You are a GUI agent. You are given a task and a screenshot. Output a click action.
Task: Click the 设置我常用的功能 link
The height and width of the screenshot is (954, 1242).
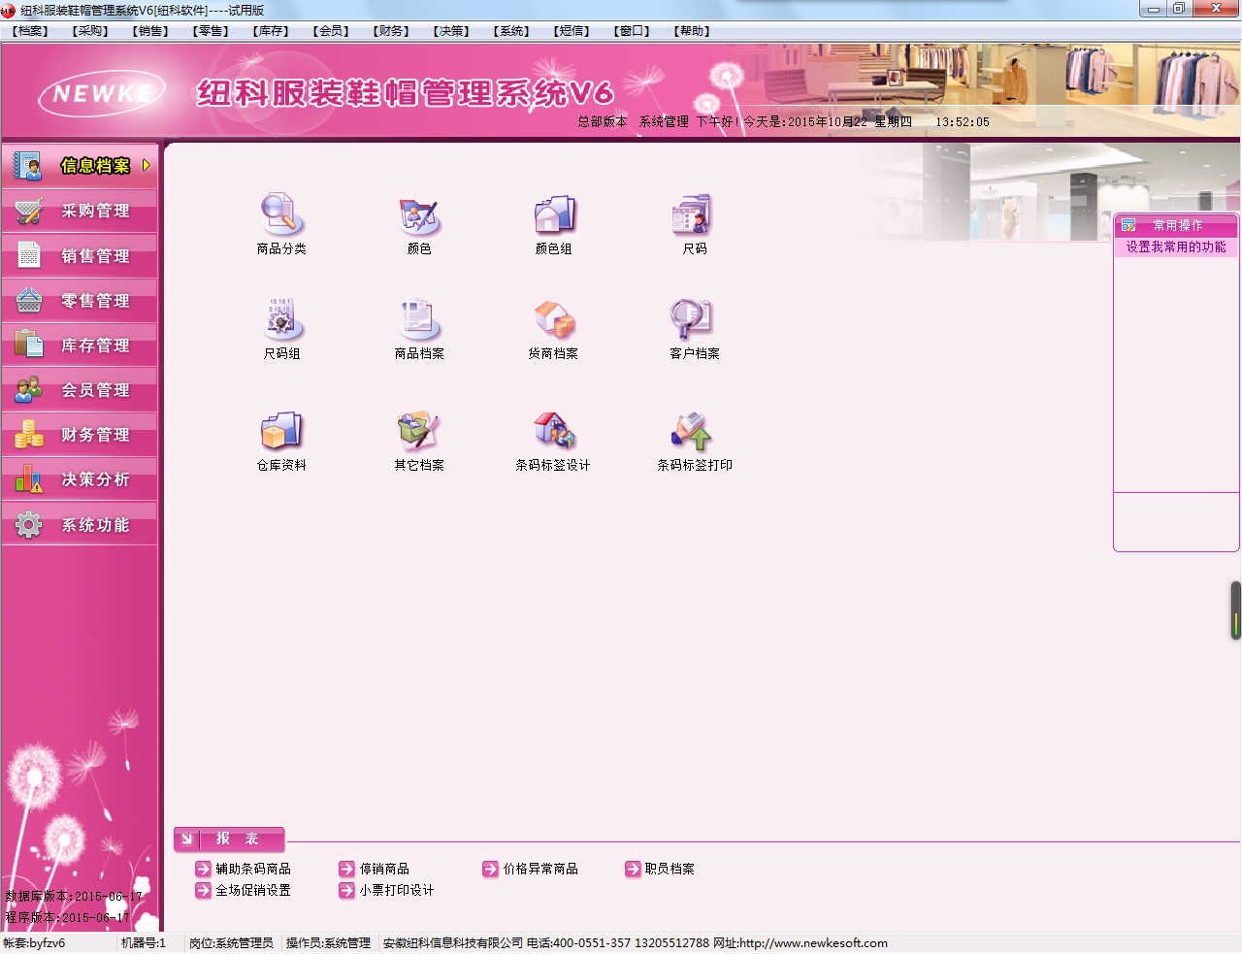pyautogui.click(x=1175, y=247)
